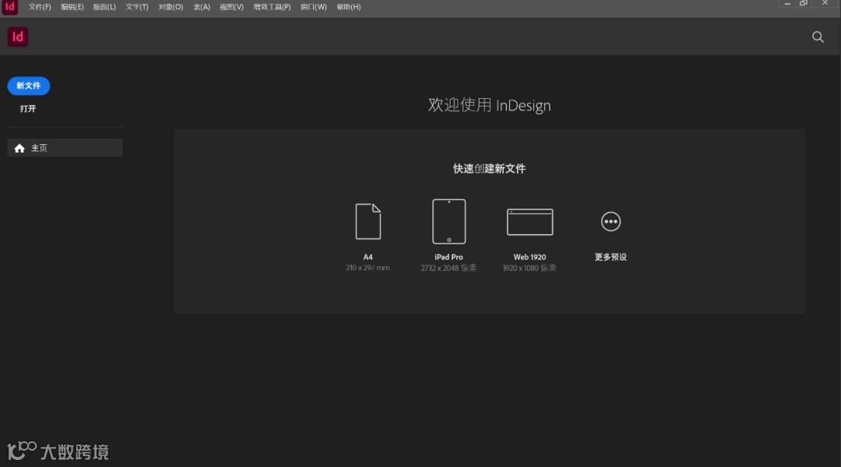This screenshot has width=841, height=467.
Task: Click the 新文件 button
Action: click(29, 86)
